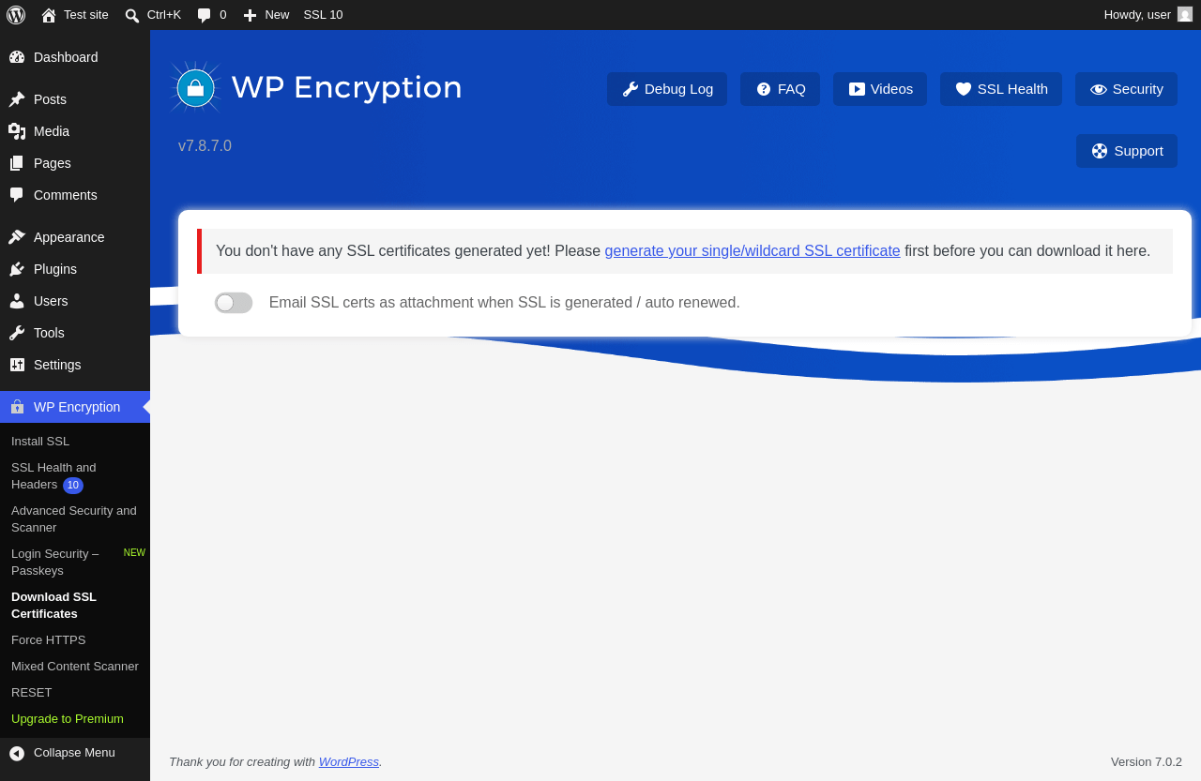Viewport: 1201px width, 781px height.
Task: Click the Appearance paintbrush icon
Action: (17, 237)
